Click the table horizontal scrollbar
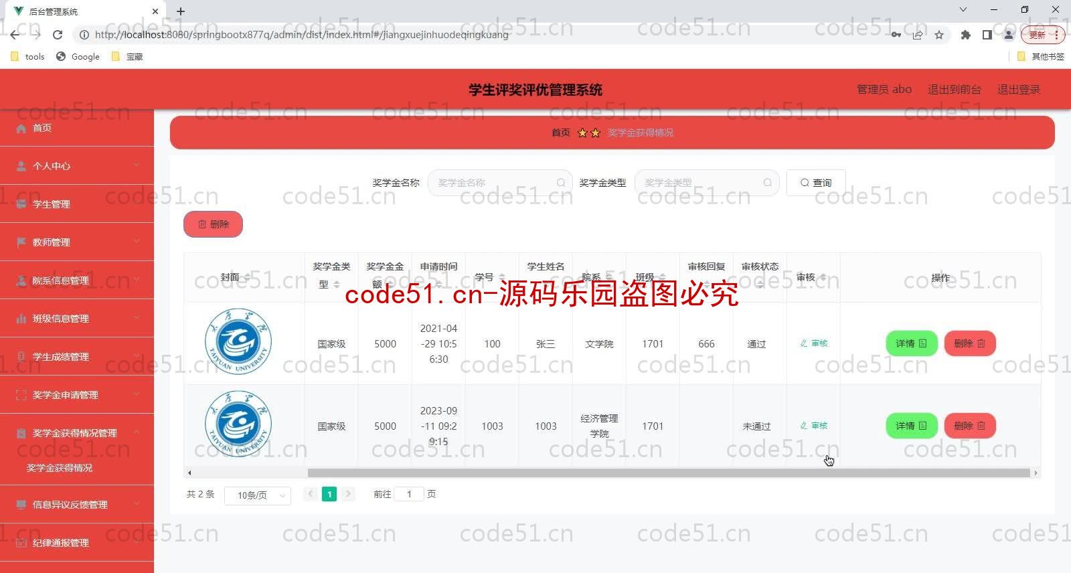Screen dimensions: 1071x573 [x=668, y=473]
